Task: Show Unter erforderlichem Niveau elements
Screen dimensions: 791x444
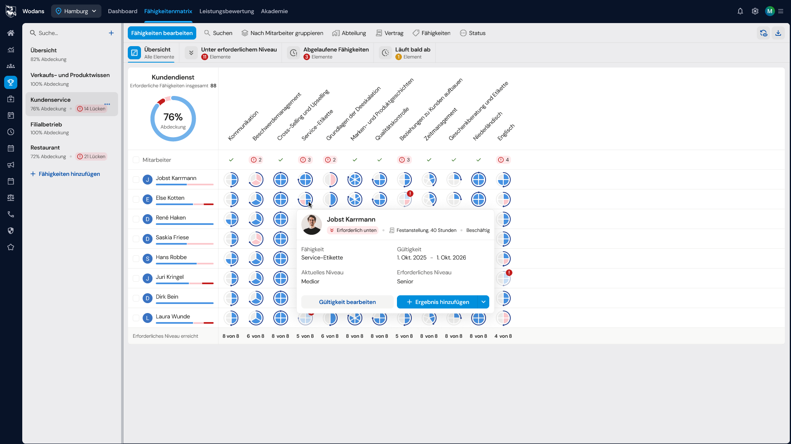Action: pyautogui.click(x=232, y=53)
